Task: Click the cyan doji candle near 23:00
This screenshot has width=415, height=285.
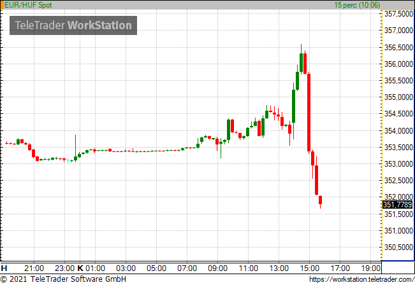Action: point(68,160)
